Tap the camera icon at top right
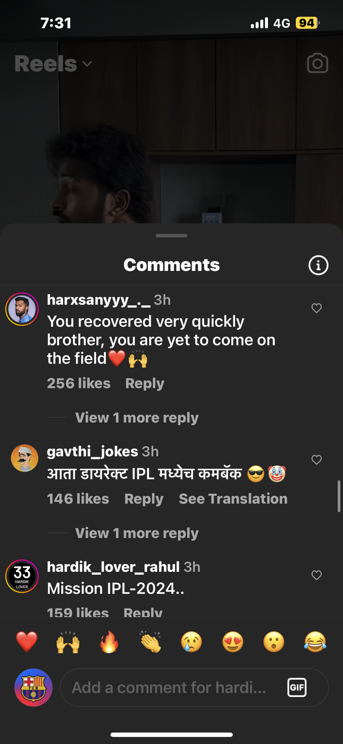This screenshot has height=744, width=343. pos(317,63)
